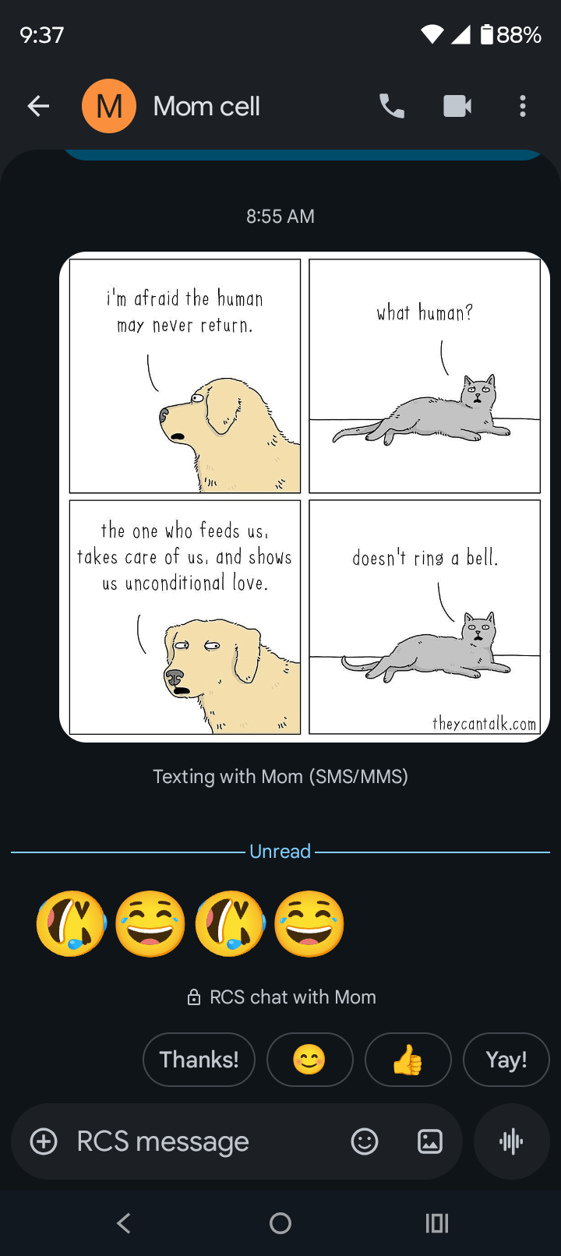This screenshot has height=1256, width=561.
Task: Open the gallery image picker icon
Action: tap(430, 1141)
